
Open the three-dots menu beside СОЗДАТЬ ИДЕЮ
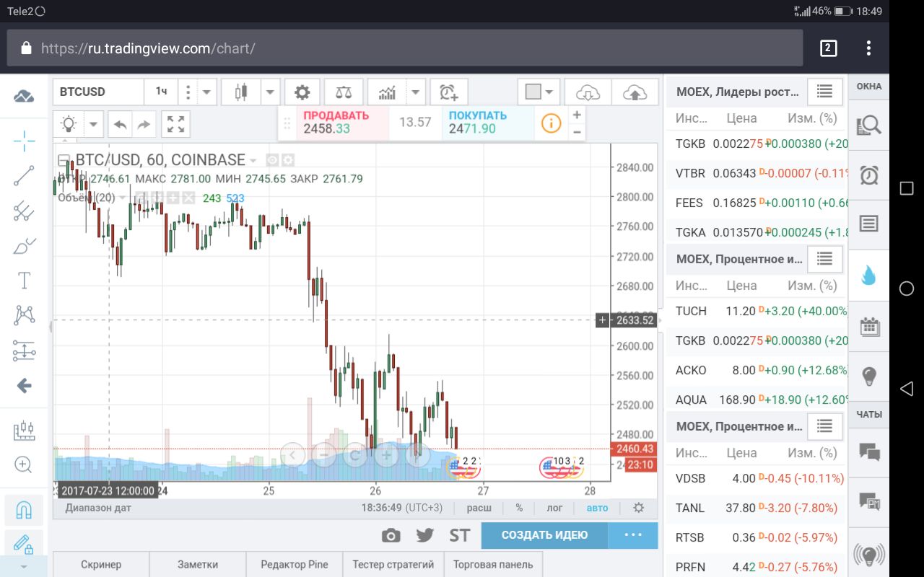click(x=633, y=535)
